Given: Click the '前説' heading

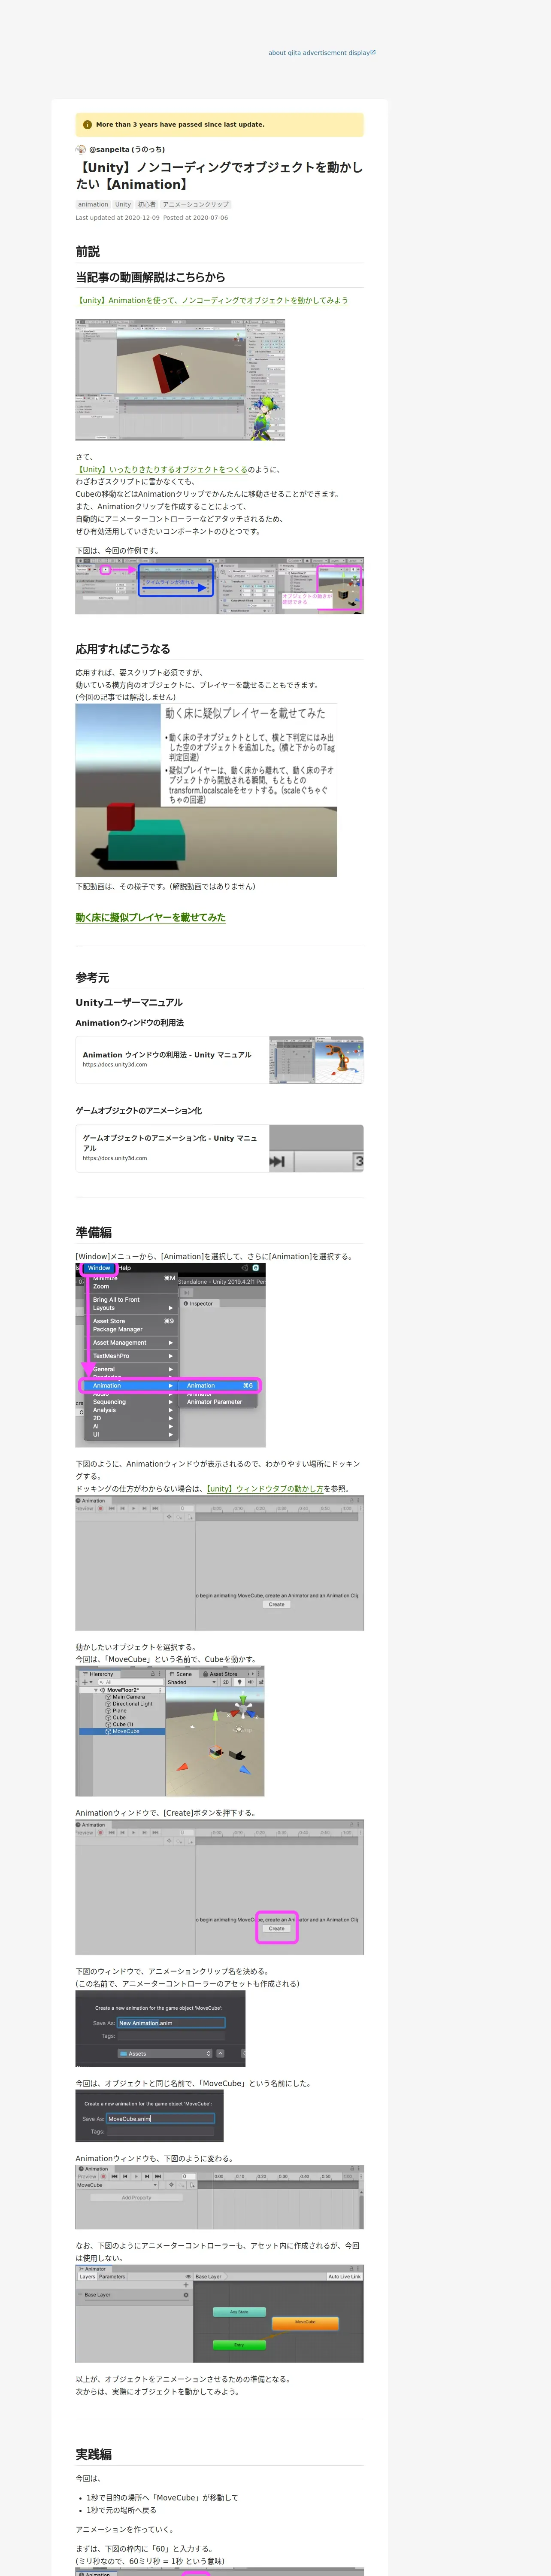Looking at the screenshot, I should pyautogui.click(x=88, y=252).
